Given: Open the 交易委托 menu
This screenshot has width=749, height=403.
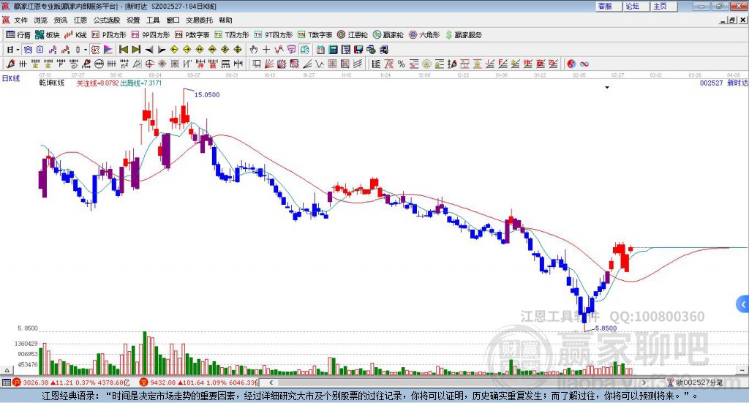Looking at the screenshot, I should pyautogui.click(x=199, y=20).
